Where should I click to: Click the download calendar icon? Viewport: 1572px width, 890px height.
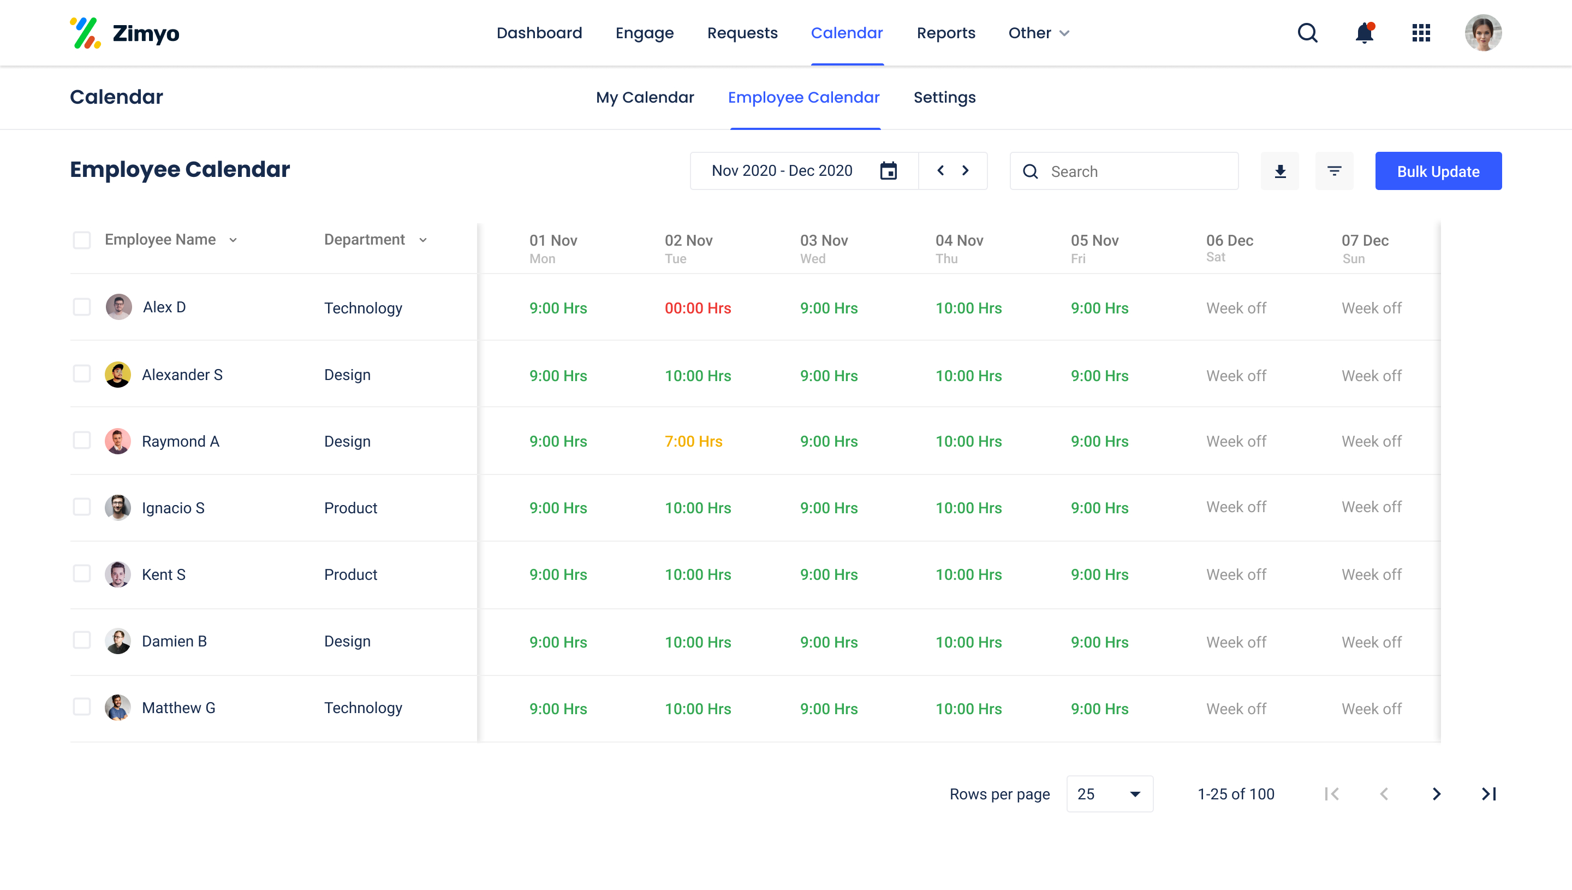[x=1280, y=172]
